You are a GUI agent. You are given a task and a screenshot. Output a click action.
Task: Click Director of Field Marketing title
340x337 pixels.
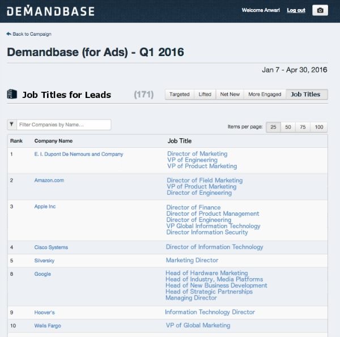205,180
